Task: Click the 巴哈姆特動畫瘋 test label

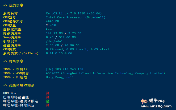Action: click(x=17, y=97)
